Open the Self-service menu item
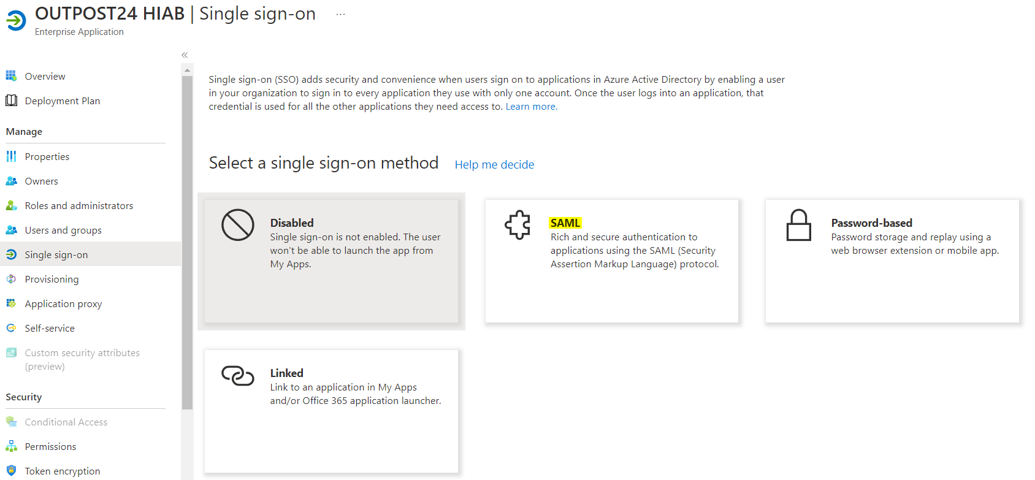The height and width of the screenshot is (480, 1035). (50, 328)
